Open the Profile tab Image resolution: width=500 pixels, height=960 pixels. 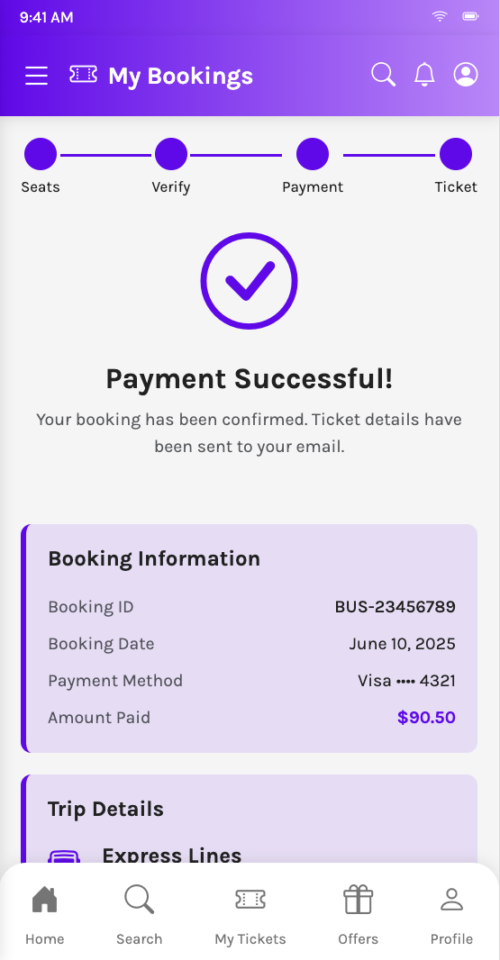pos(451,913)
